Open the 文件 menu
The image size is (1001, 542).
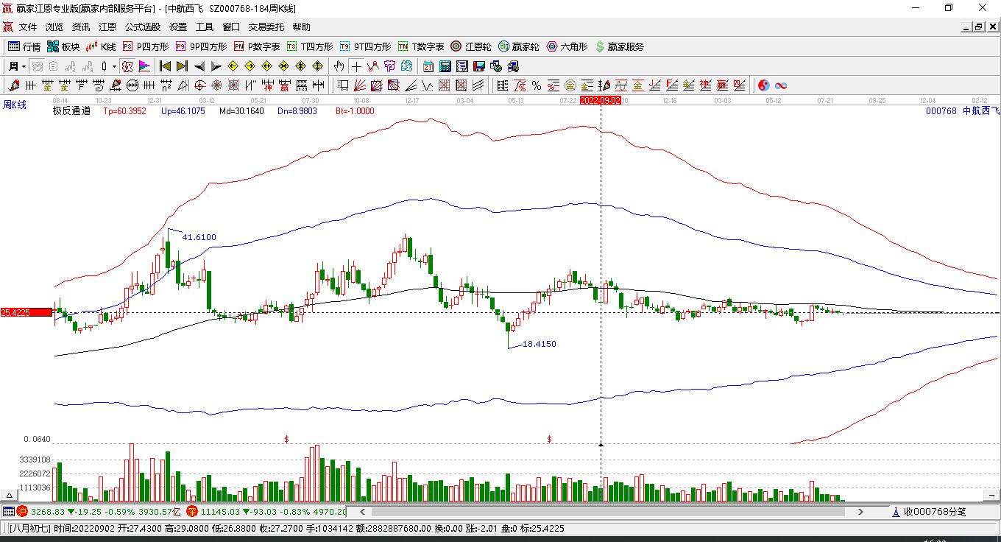pos(28,27)
